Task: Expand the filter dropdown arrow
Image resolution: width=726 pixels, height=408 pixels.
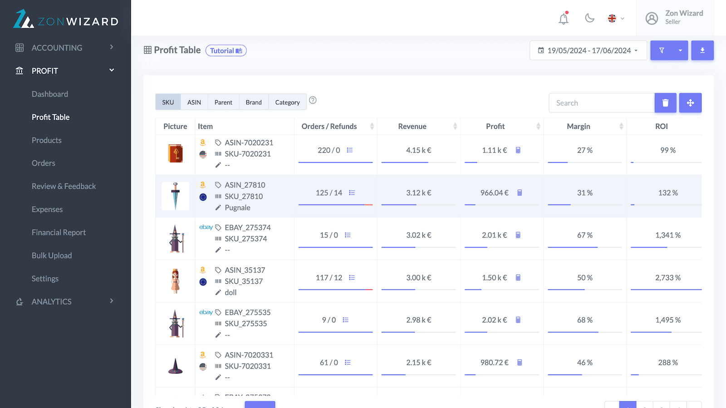Action: tap(680, 50)
